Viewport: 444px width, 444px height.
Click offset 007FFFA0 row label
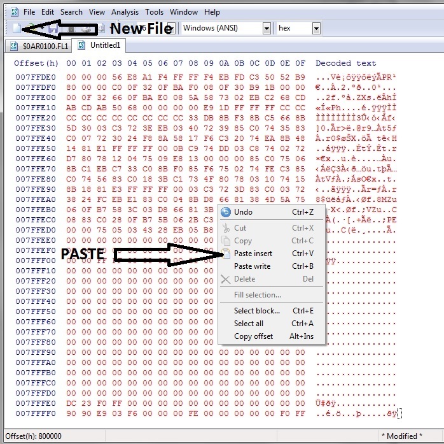(36, 362)
